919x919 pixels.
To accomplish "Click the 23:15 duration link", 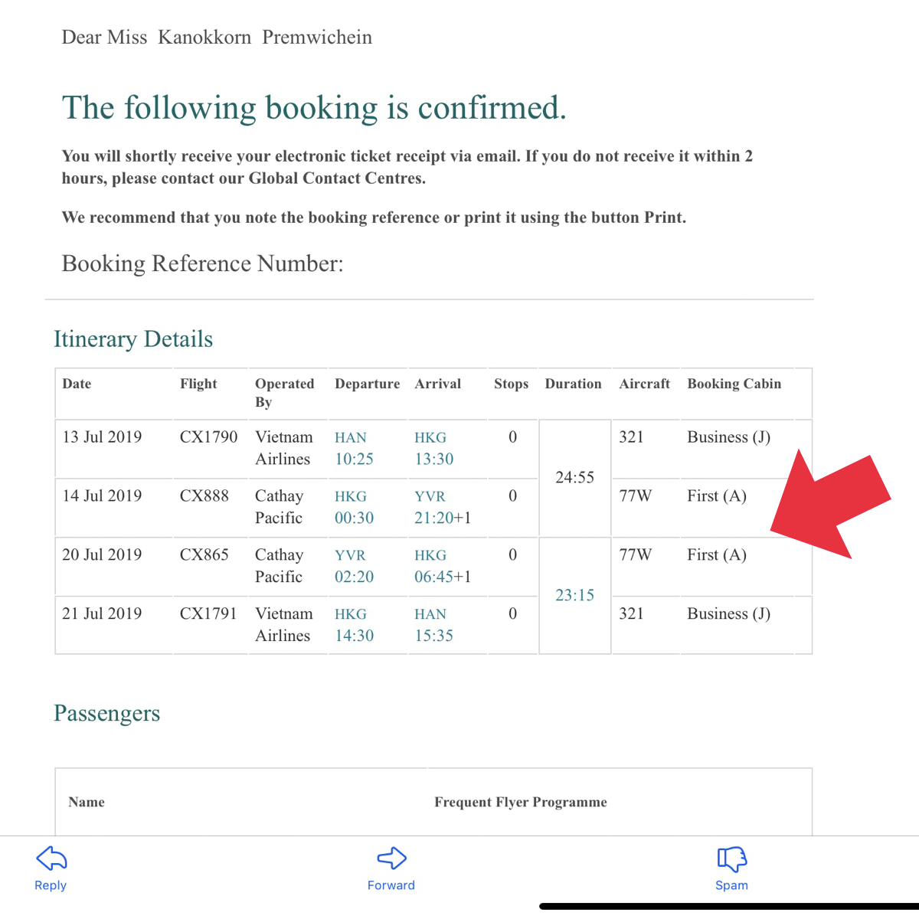I will [574, 595].
